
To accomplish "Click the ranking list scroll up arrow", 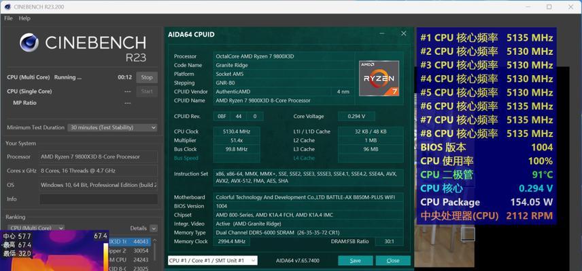I will [x=155, y=241].
